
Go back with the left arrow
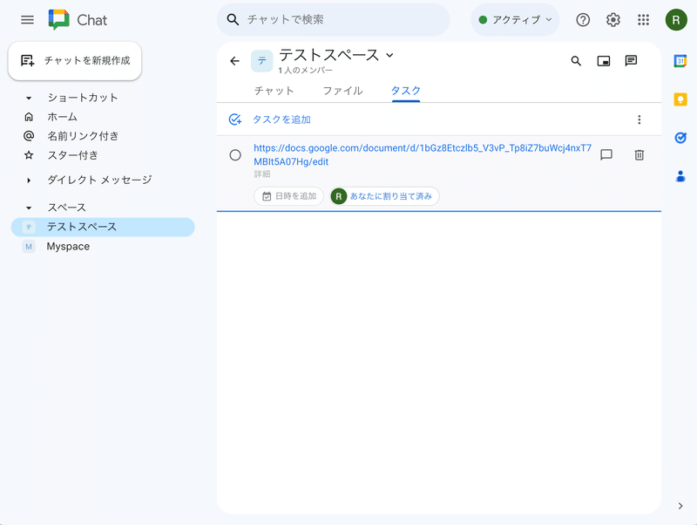tap(234, 61)
